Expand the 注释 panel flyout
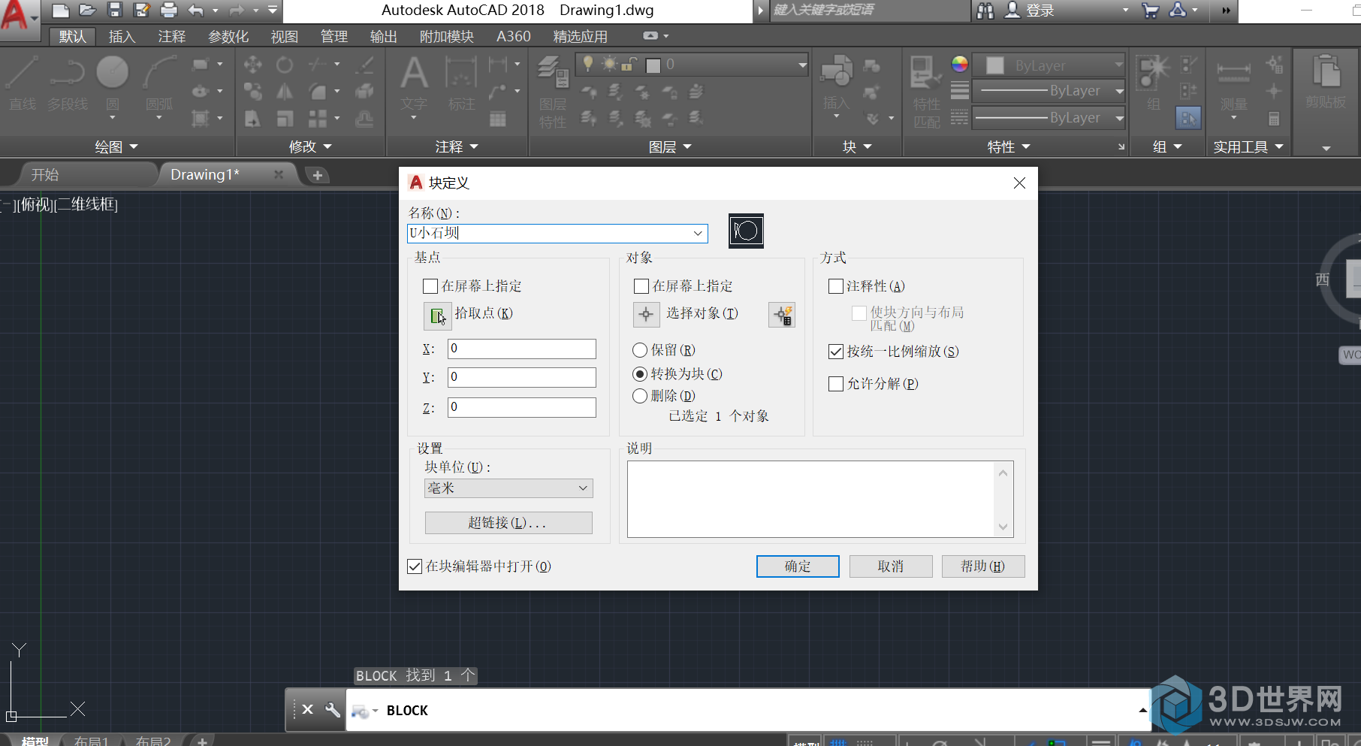 click(457, 146)
